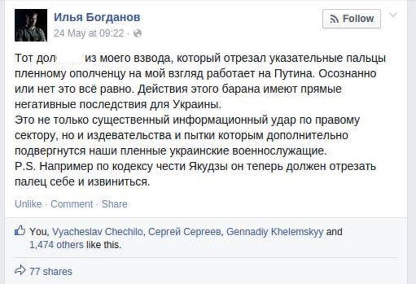The height and width of the screenshot is (284, 416).
Task: Click the post text starting 'Тот дол'
Action: 200,81
